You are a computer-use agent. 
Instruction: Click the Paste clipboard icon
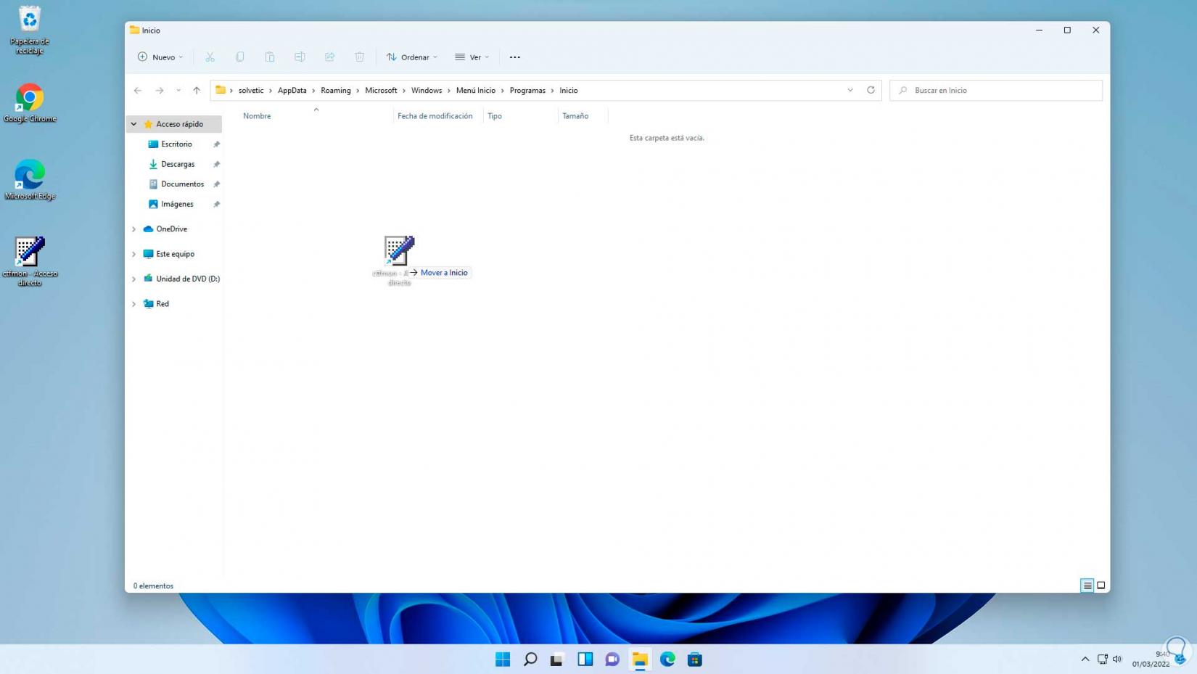click(270, 57)
